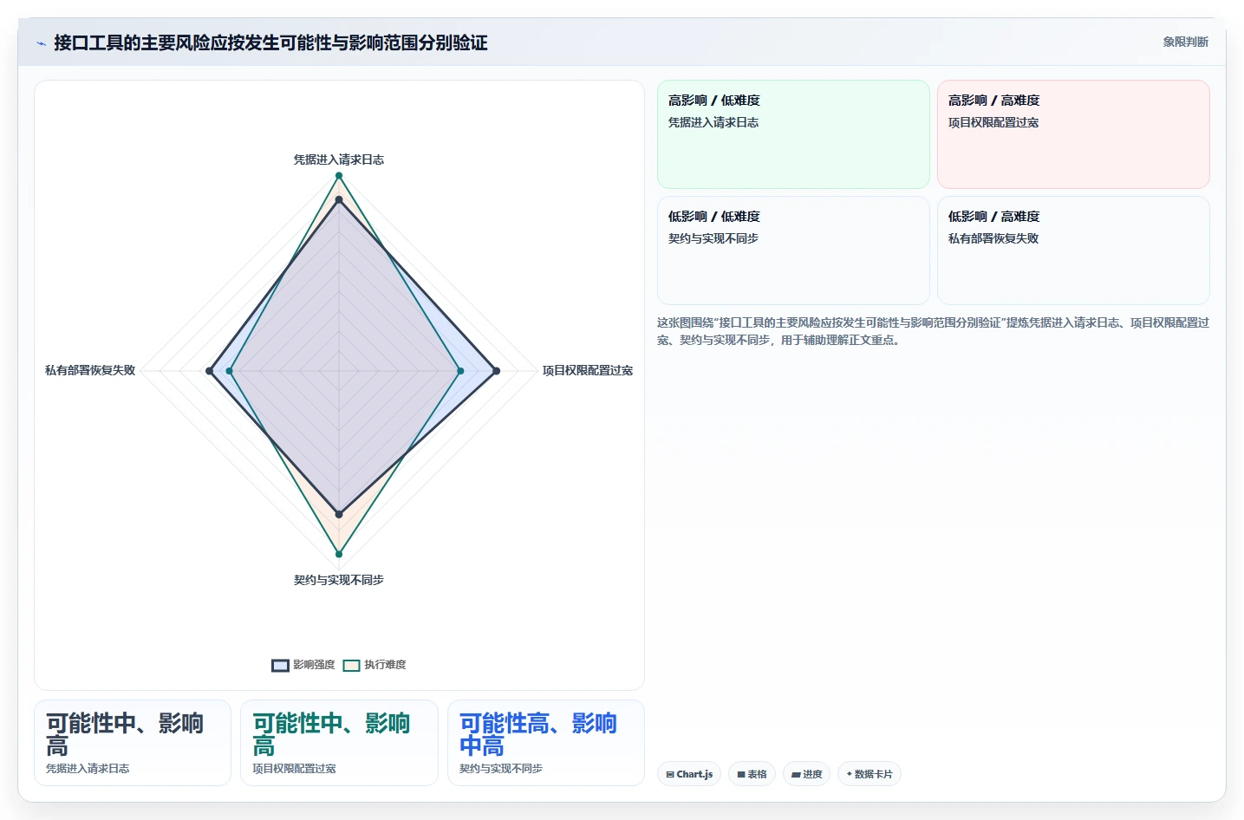Select the blue 可能性高、影响中高 card
The height and width of the screenshot is (820, 1244).
pyautogui.click(x=546, y=743)
